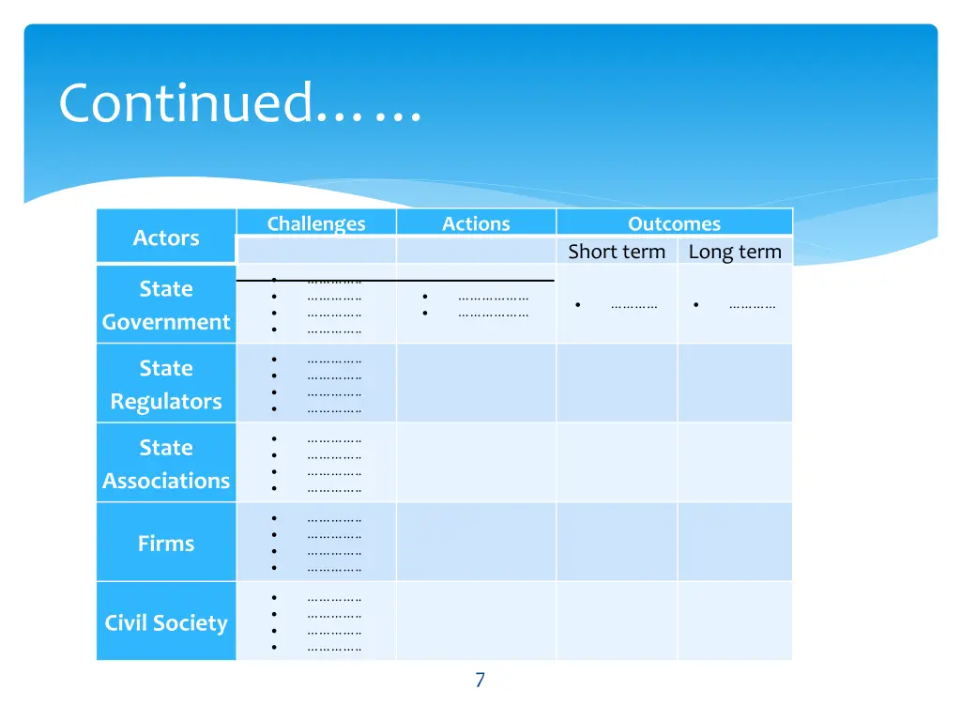Select the "Firms" row label
The width and height of the screenshot is (961, 721).
coord(166,543)
